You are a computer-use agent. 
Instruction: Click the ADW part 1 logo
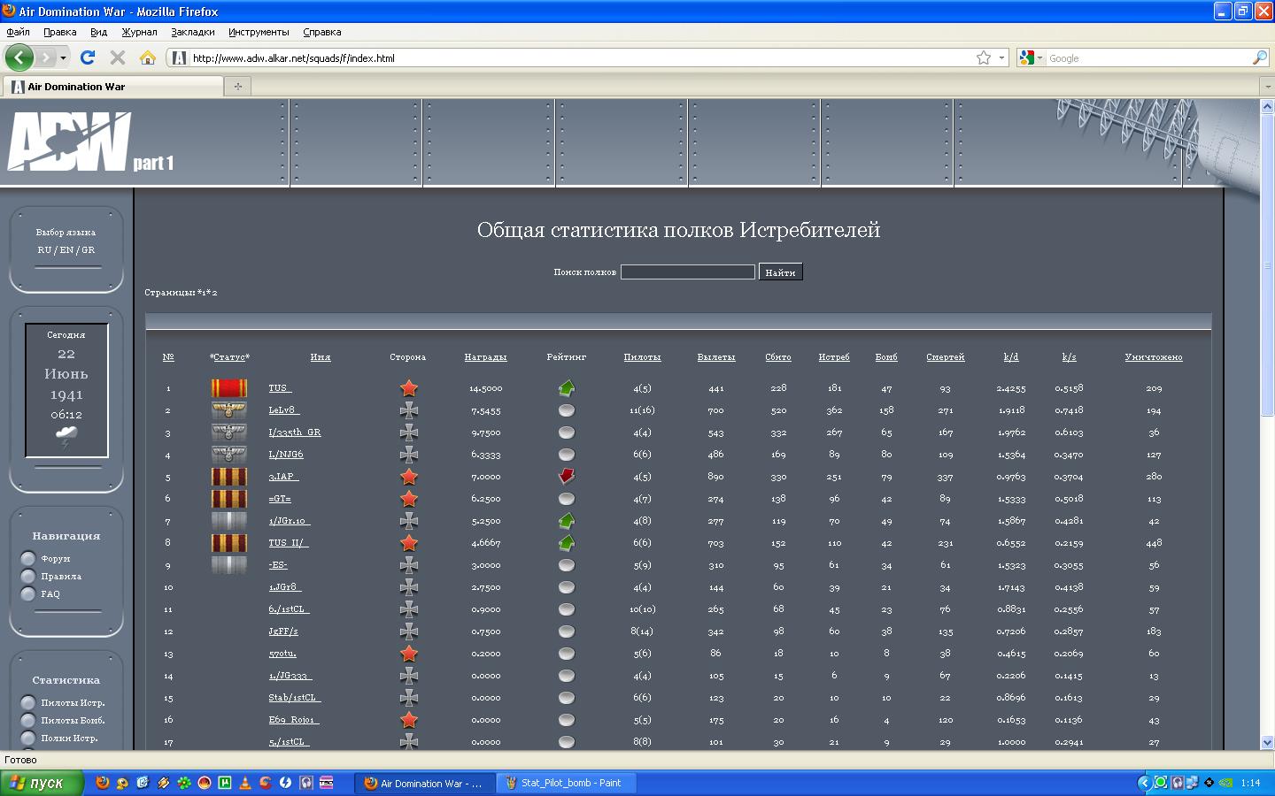pos(89,142)
